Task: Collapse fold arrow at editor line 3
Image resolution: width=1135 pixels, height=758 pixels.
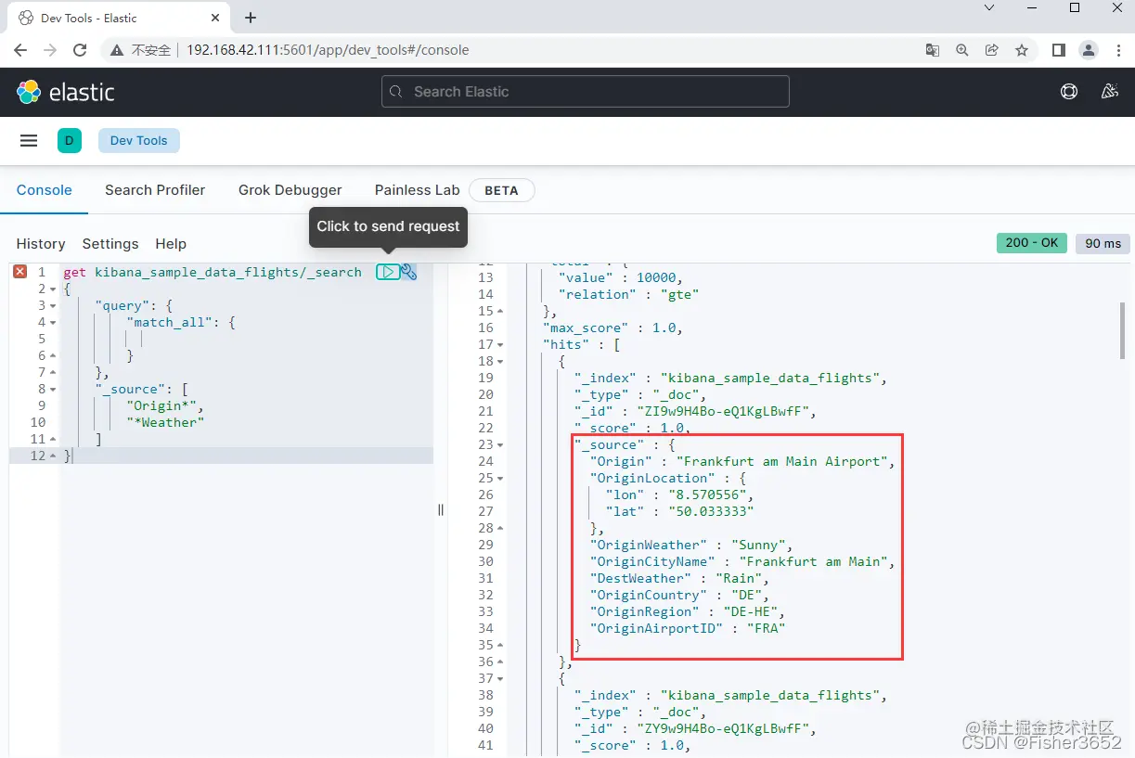Action: (53, 306)
